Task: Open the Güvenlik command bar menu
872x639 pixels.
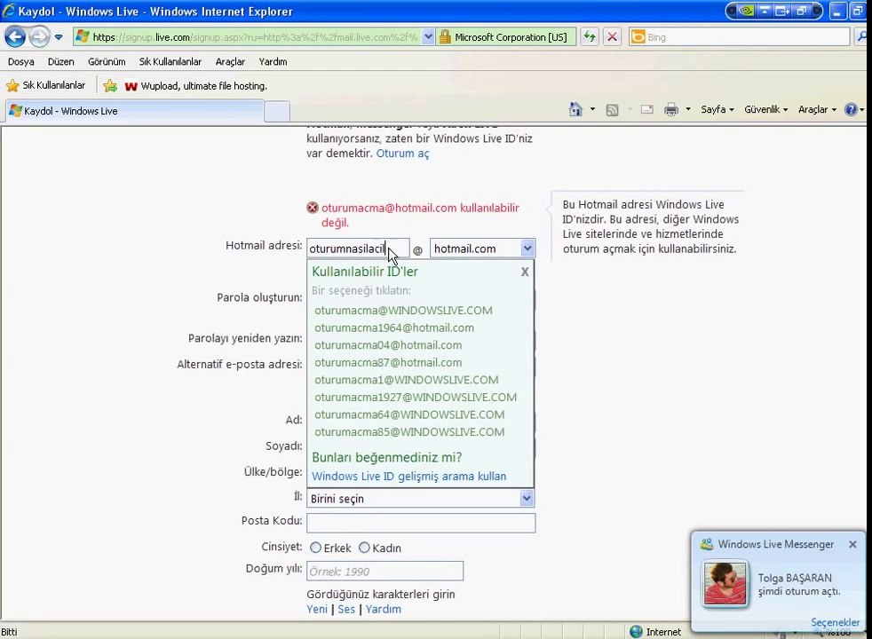Action: click(x=765, y=109)
